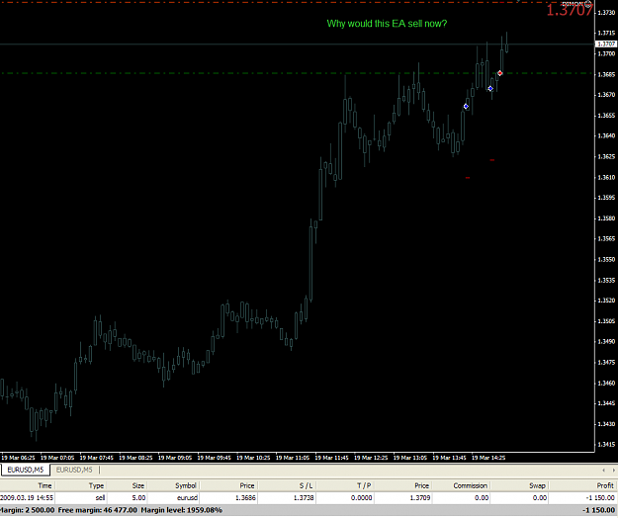Click the stop loss value 1.3738

click(304, 498)
